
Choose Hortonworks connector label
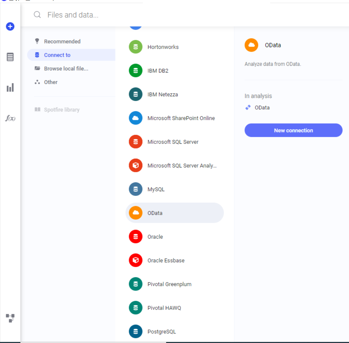[163, 47]
